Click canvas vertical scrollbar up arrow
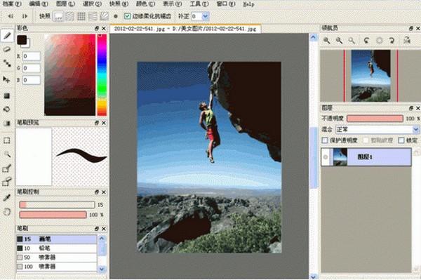The width and height of the screenshot is (421, 280). coord(314,37)
